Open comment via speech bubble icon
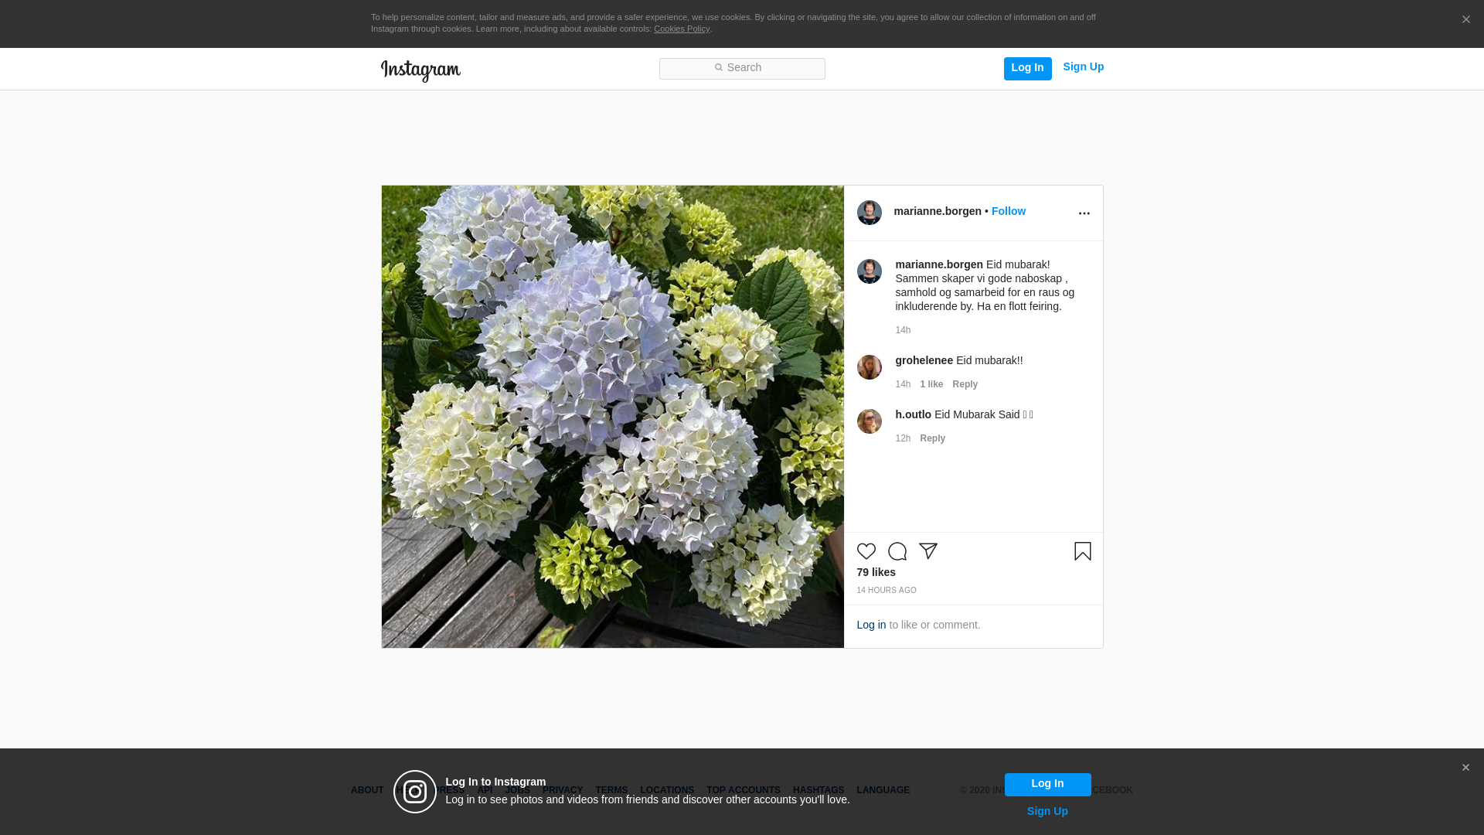The height and width of the screenshot is (835, 1484). [897, 551]
